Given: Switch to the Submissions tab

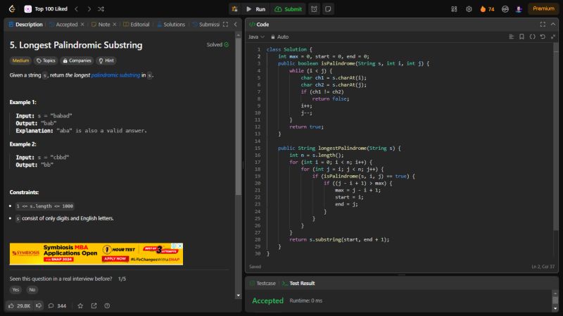Looking at the screenshot, I should (205, 25).
